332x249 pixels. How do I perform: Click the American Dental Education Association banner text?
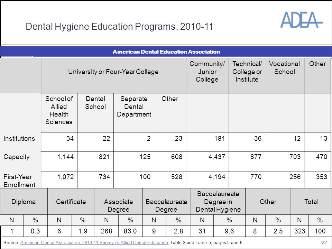coord(166,52)
